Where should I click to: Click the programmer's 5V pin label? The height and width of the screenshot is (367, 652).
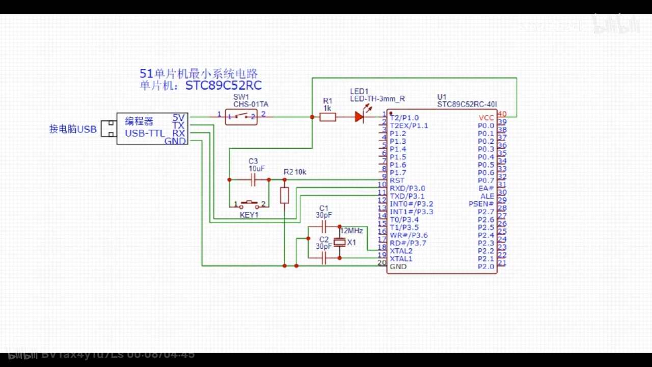pyautogui.click(x=178, y=117)
